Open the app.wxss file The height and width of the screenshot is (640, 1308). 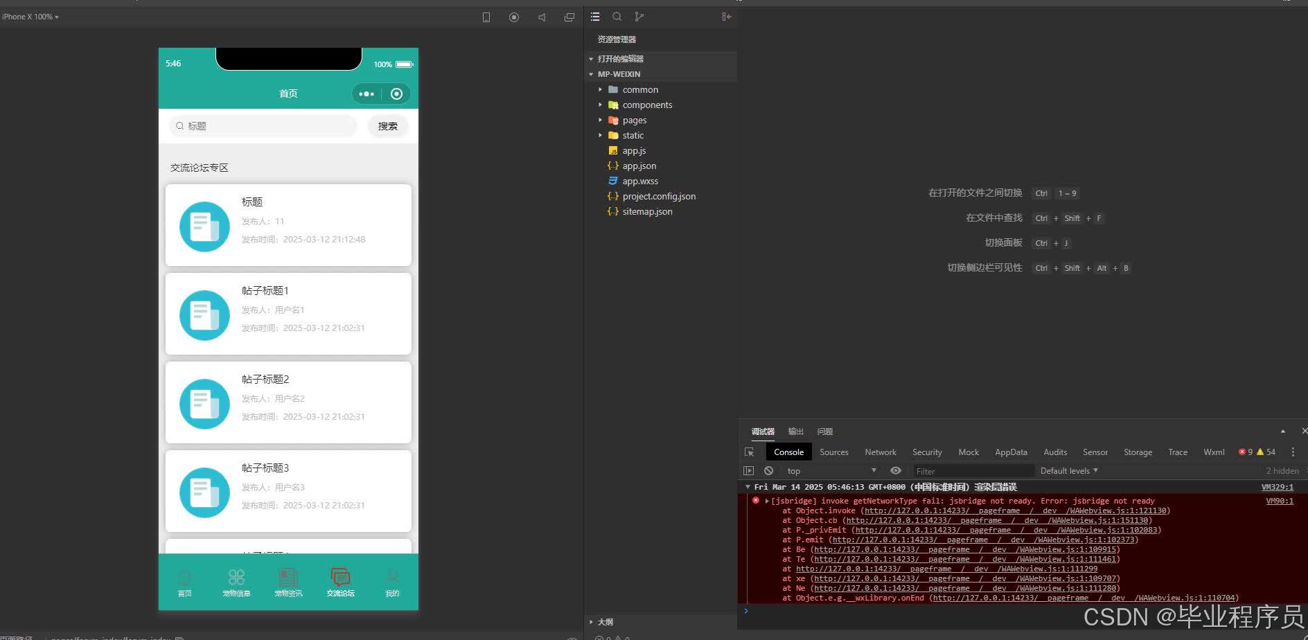(x=660, y=181)
